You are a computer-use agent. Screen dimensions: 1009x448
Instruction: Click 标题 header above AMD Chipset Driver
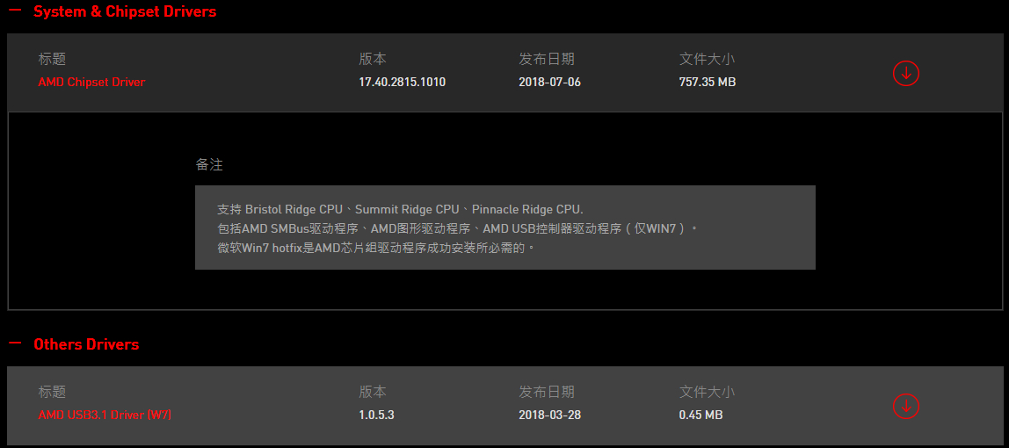(52, 59)
